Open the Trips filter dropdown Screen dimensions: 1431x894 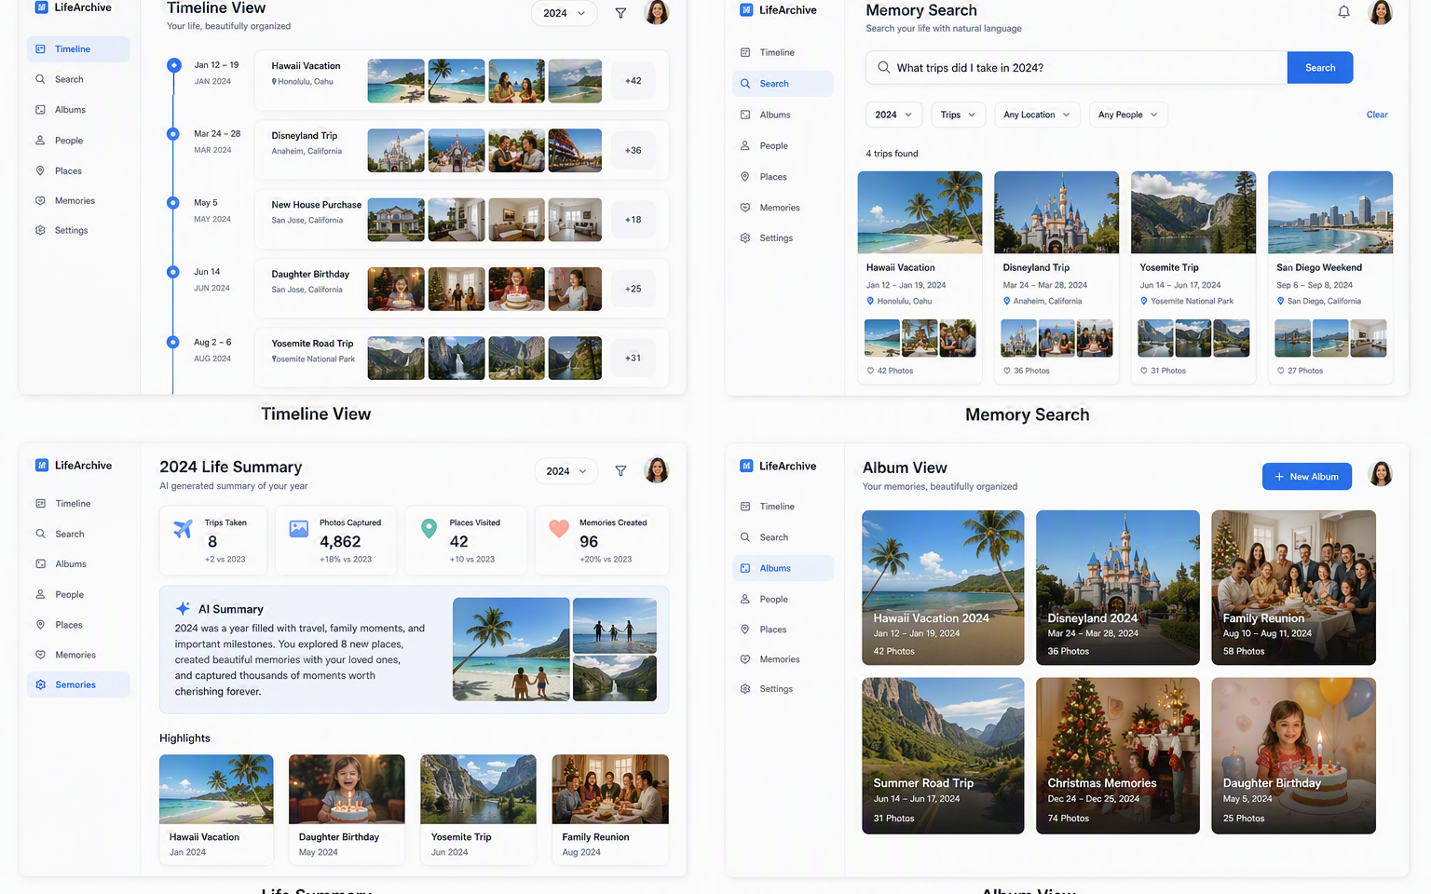click(x=958, y=115)
